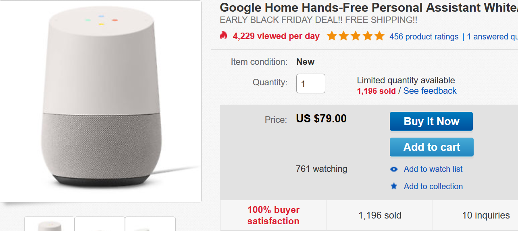The width and height of the screenshot is (518, 231).
Task: Select the first product thumbnail
Action: (50, 224)
